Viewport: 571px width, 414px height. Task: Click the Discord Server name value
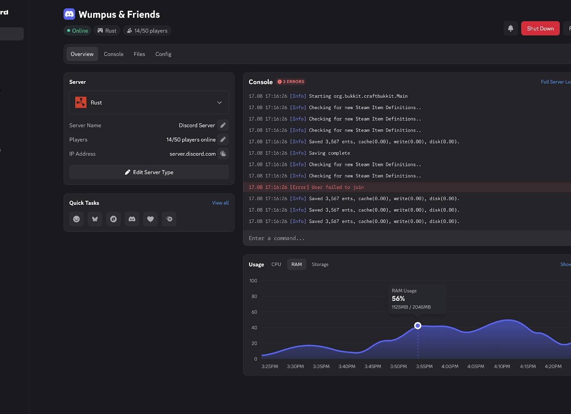(197, 125)
